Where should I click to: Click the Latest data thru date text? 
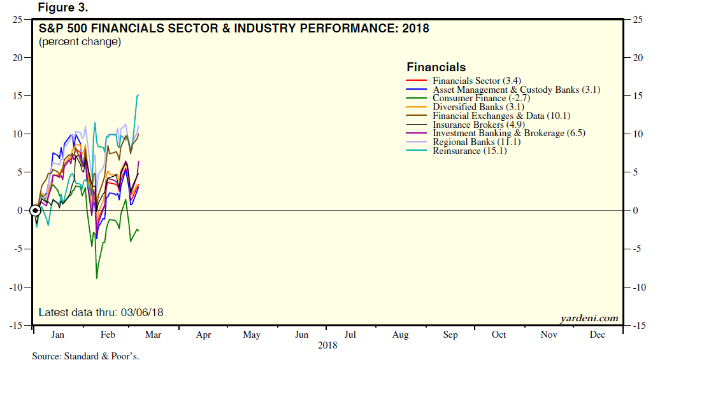101,312
